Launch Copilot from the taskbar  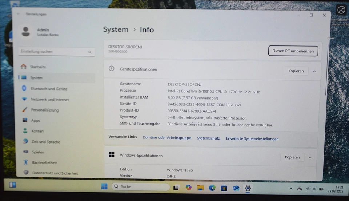pos(189,188)
